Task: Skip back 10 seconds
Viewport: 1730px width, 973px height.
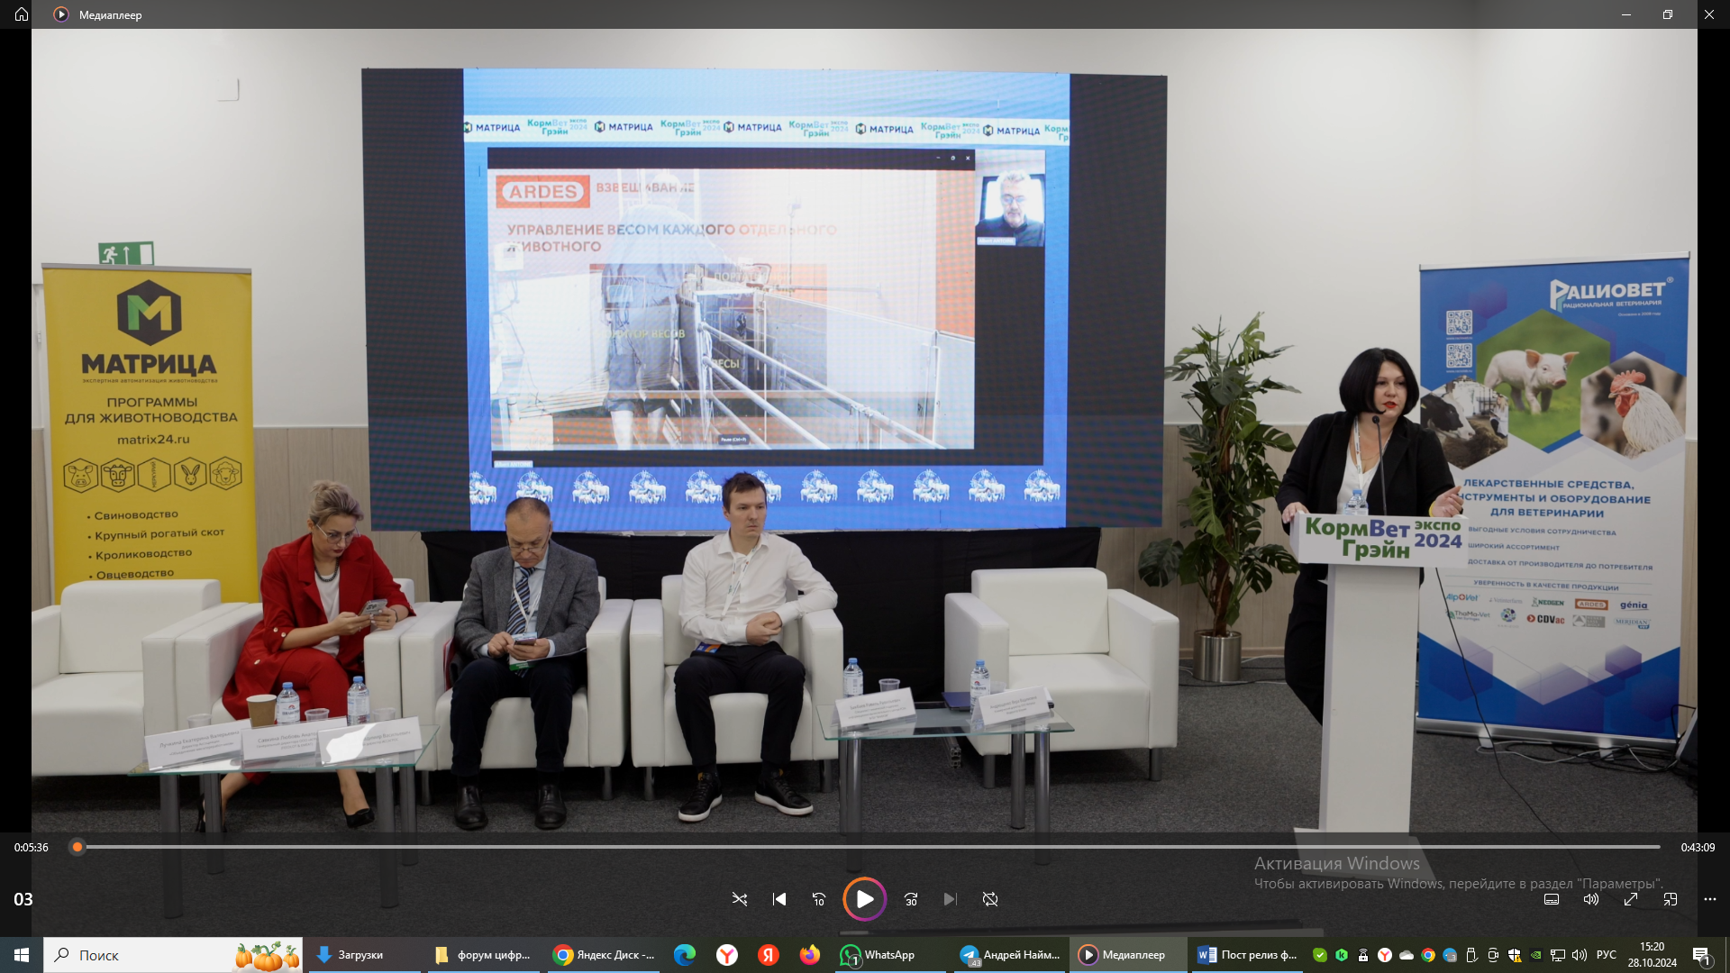Action: (819, 899)
